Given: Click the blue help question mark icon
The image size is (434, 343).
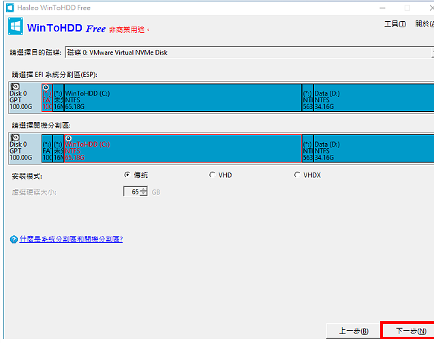Looking at the screenshot, I should pyautogui.click(x=14, y=239).
